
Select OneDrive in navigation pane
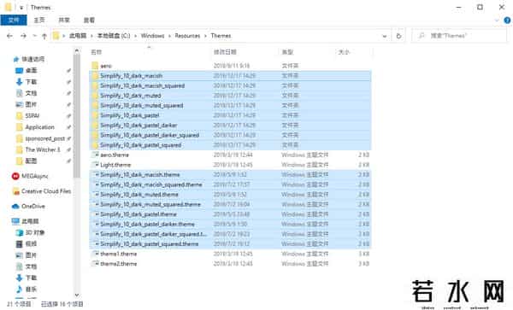(32, 206)
